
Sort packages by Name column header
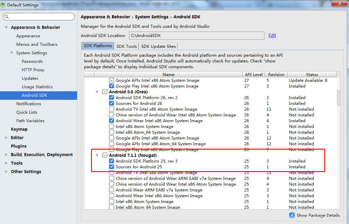[x=168, y=75]
